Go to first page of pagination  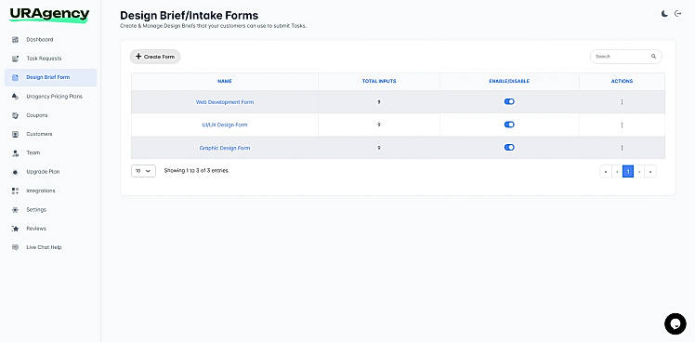coord(606,171)
